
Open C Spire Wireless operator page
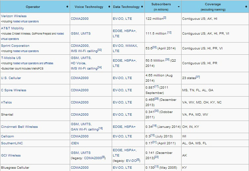point(14,90)
